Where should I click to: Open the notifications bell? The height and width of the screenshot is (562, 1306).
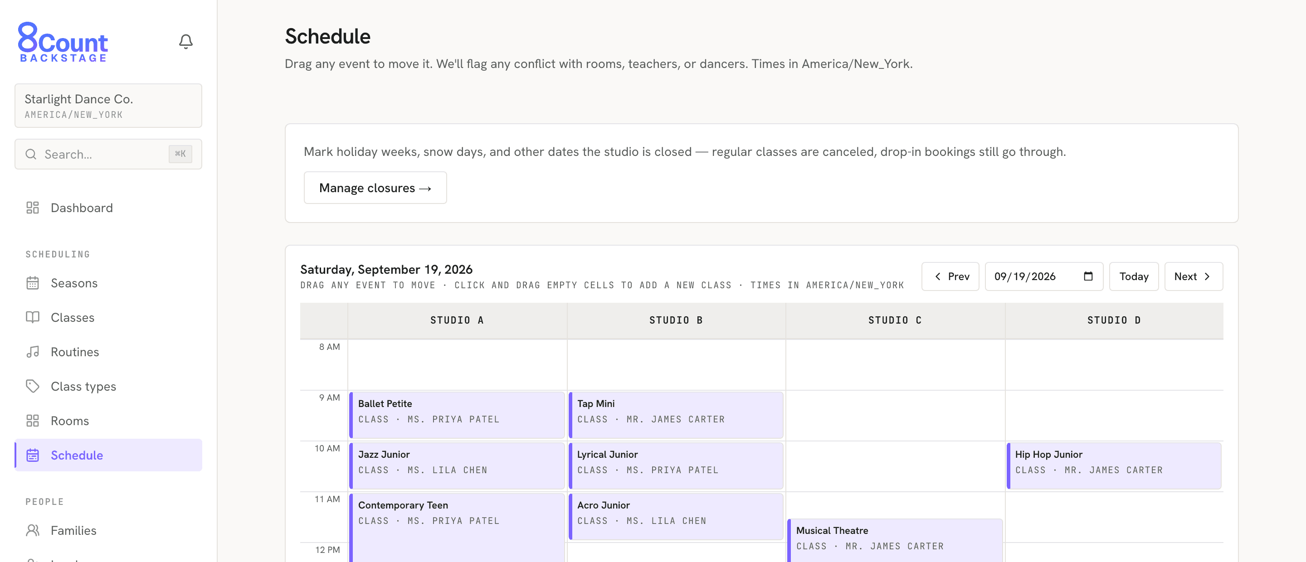(x=185, y=41)
